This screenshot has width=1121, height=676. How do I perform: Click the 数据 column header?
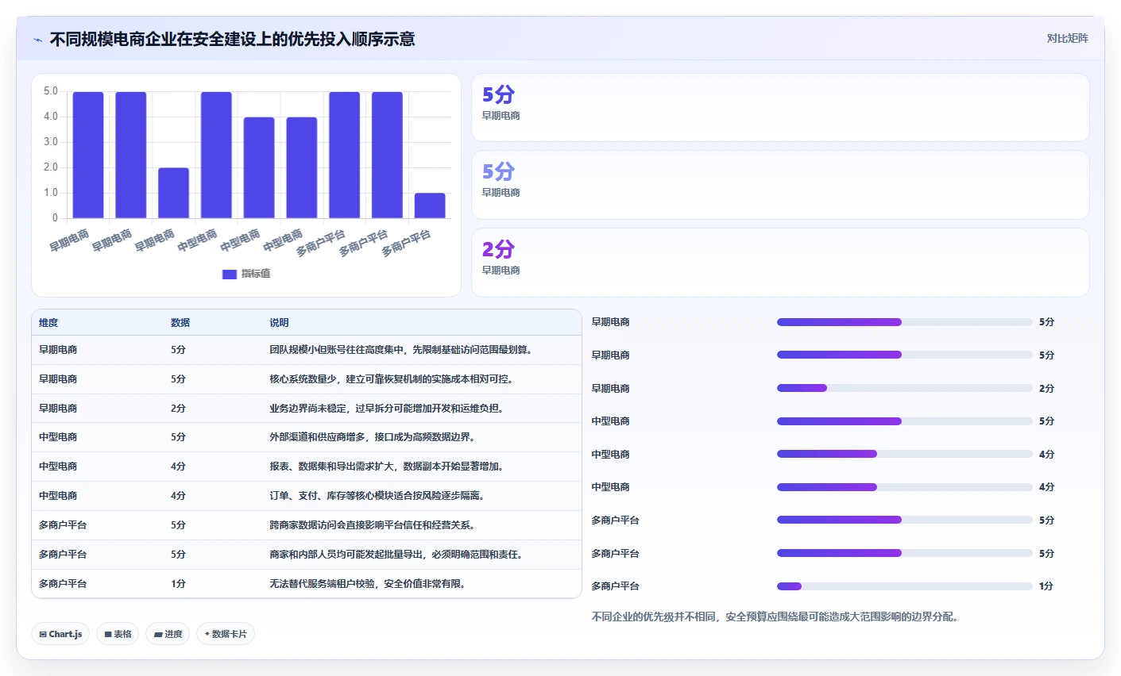(x=180, y=323)
